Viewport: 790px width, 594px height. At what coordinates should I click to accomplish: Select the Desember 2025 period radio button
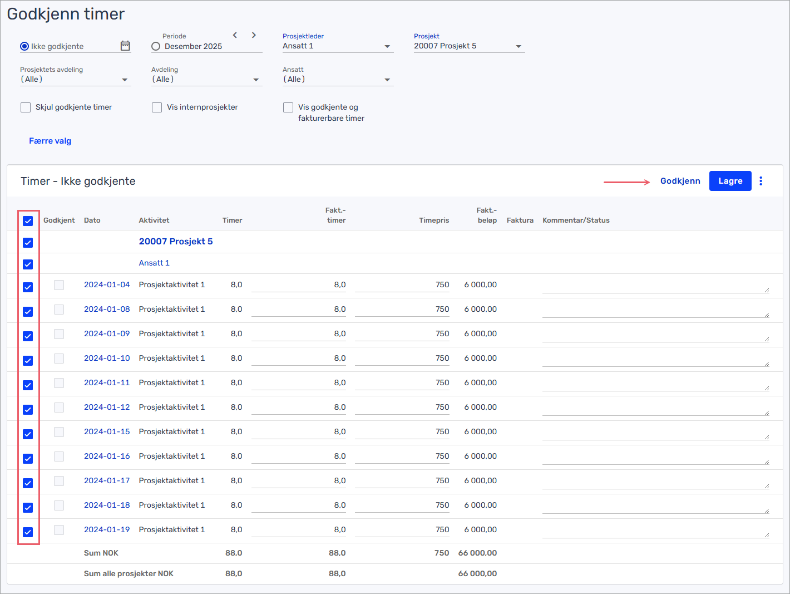tap(156, 46)
